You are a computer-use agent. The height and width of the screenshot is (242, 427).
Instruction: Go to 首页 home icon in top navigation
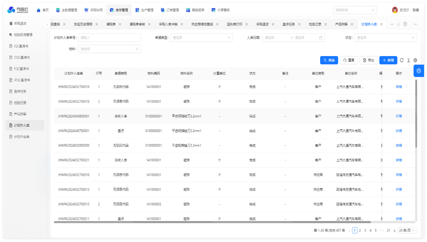(39, 10)
